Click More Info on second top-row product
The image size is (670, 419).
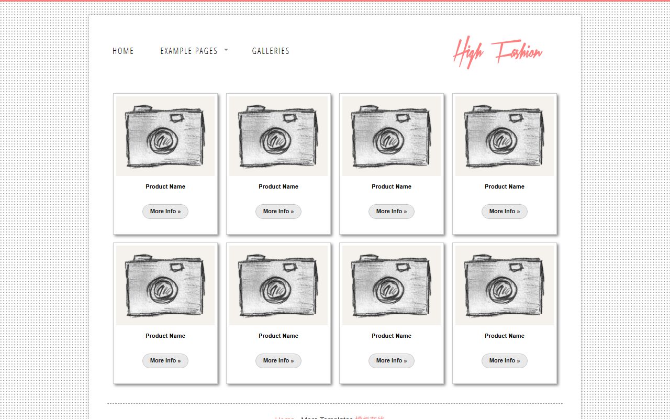(x=278, y=212)
